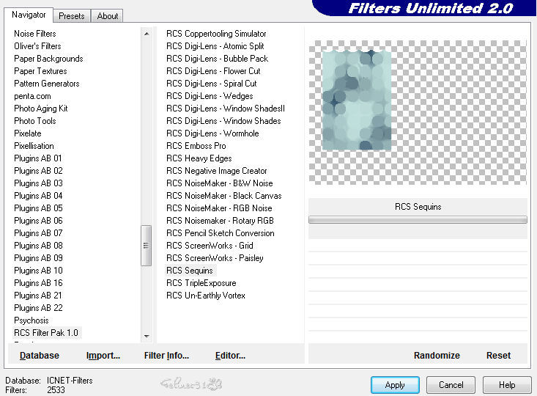Switch to the Navigator tab

29,15
